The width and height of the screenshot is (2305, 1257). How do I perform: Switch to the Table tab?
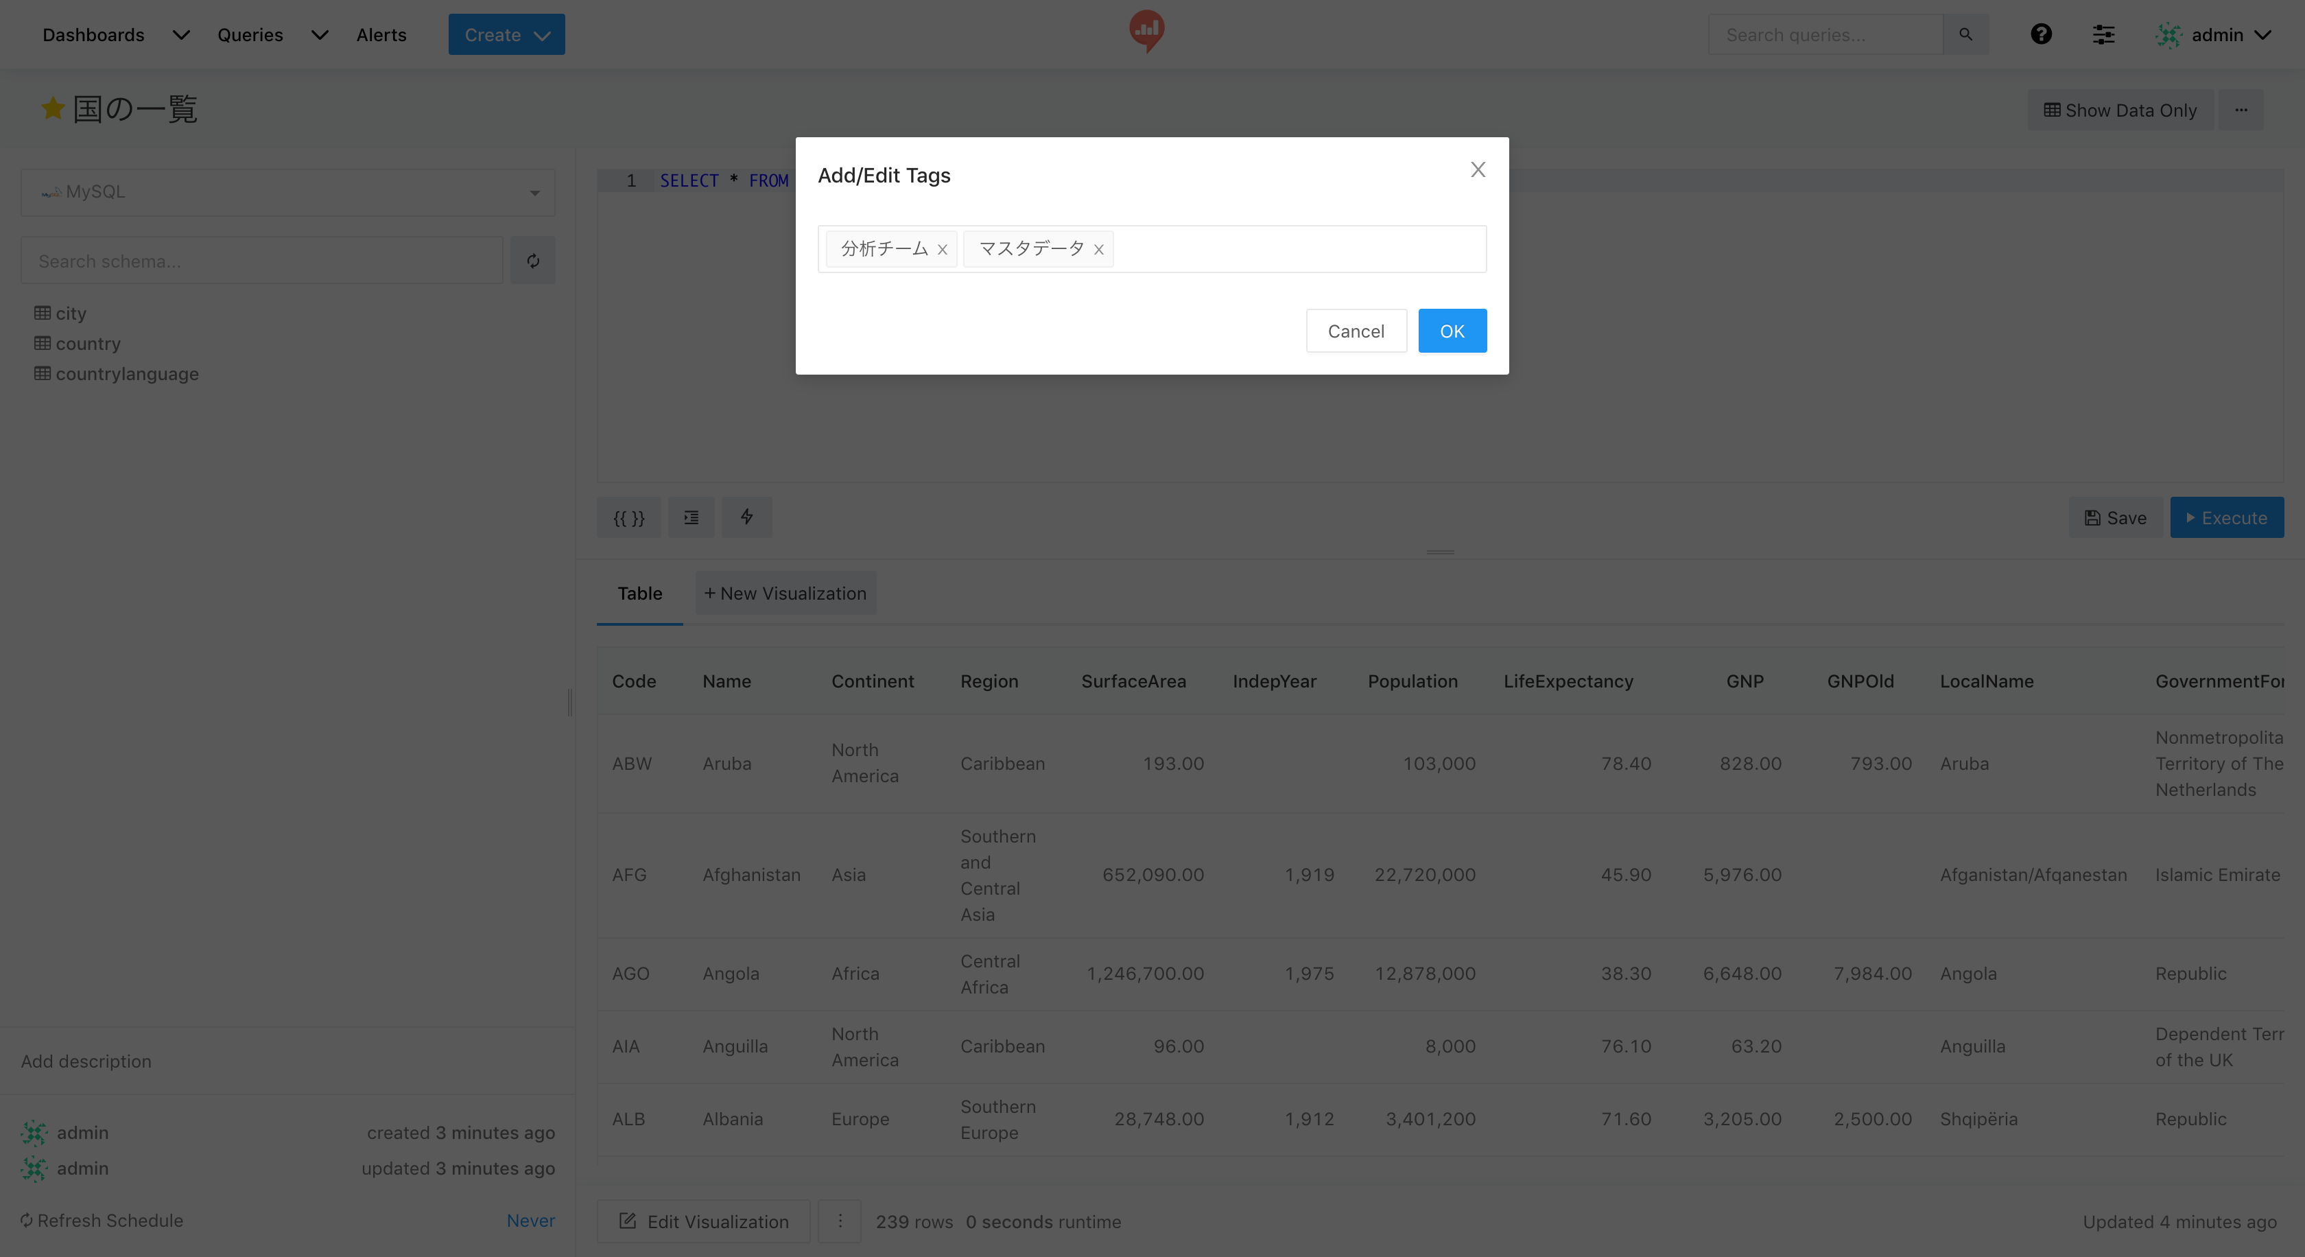pyautogui.click(x=639, y=594)
